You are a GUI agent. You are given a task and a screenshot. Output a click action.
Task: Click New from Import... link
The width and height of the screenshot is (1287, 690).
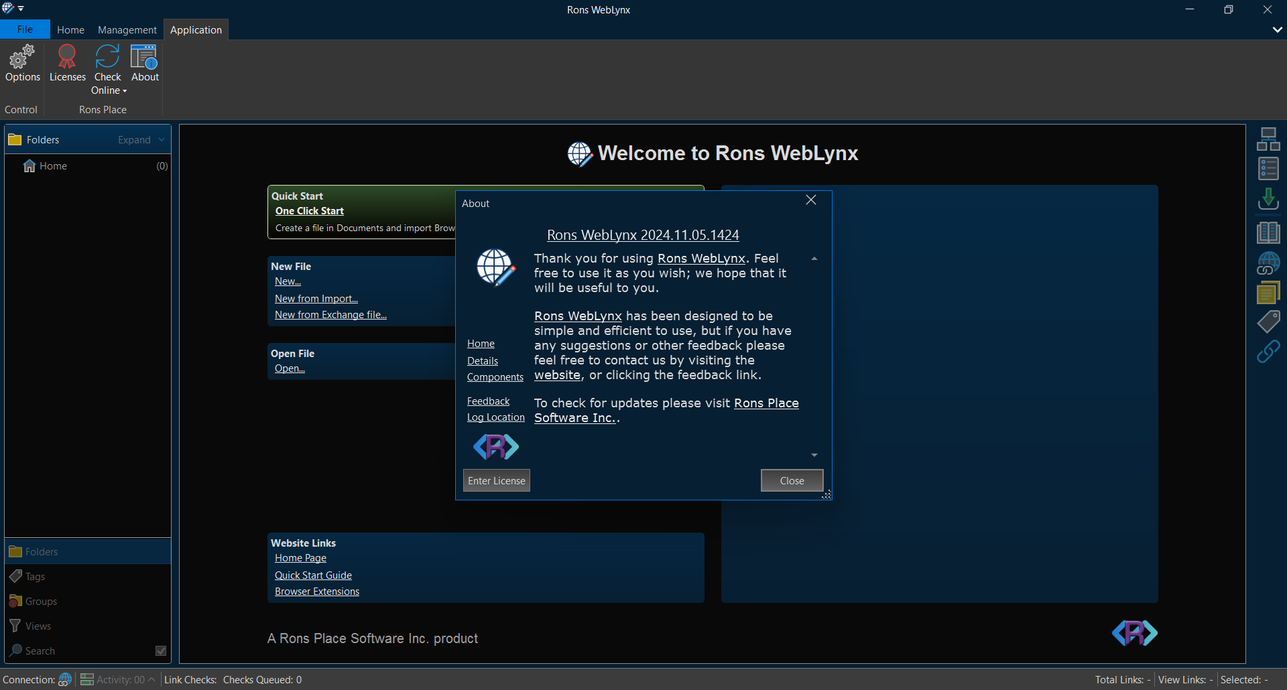pyautogui.click(x=316, y=299)
